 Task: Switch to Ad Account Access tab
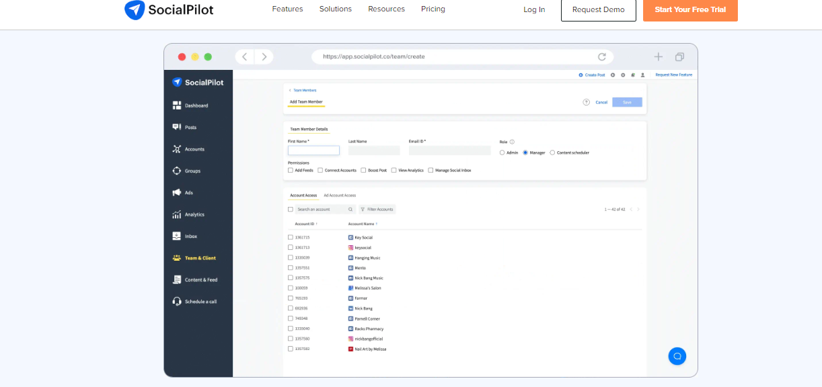pyautogui.click(x=340, y=196)
